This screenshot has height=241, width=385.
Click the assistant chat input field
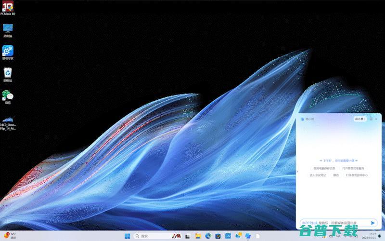[334, 223]
